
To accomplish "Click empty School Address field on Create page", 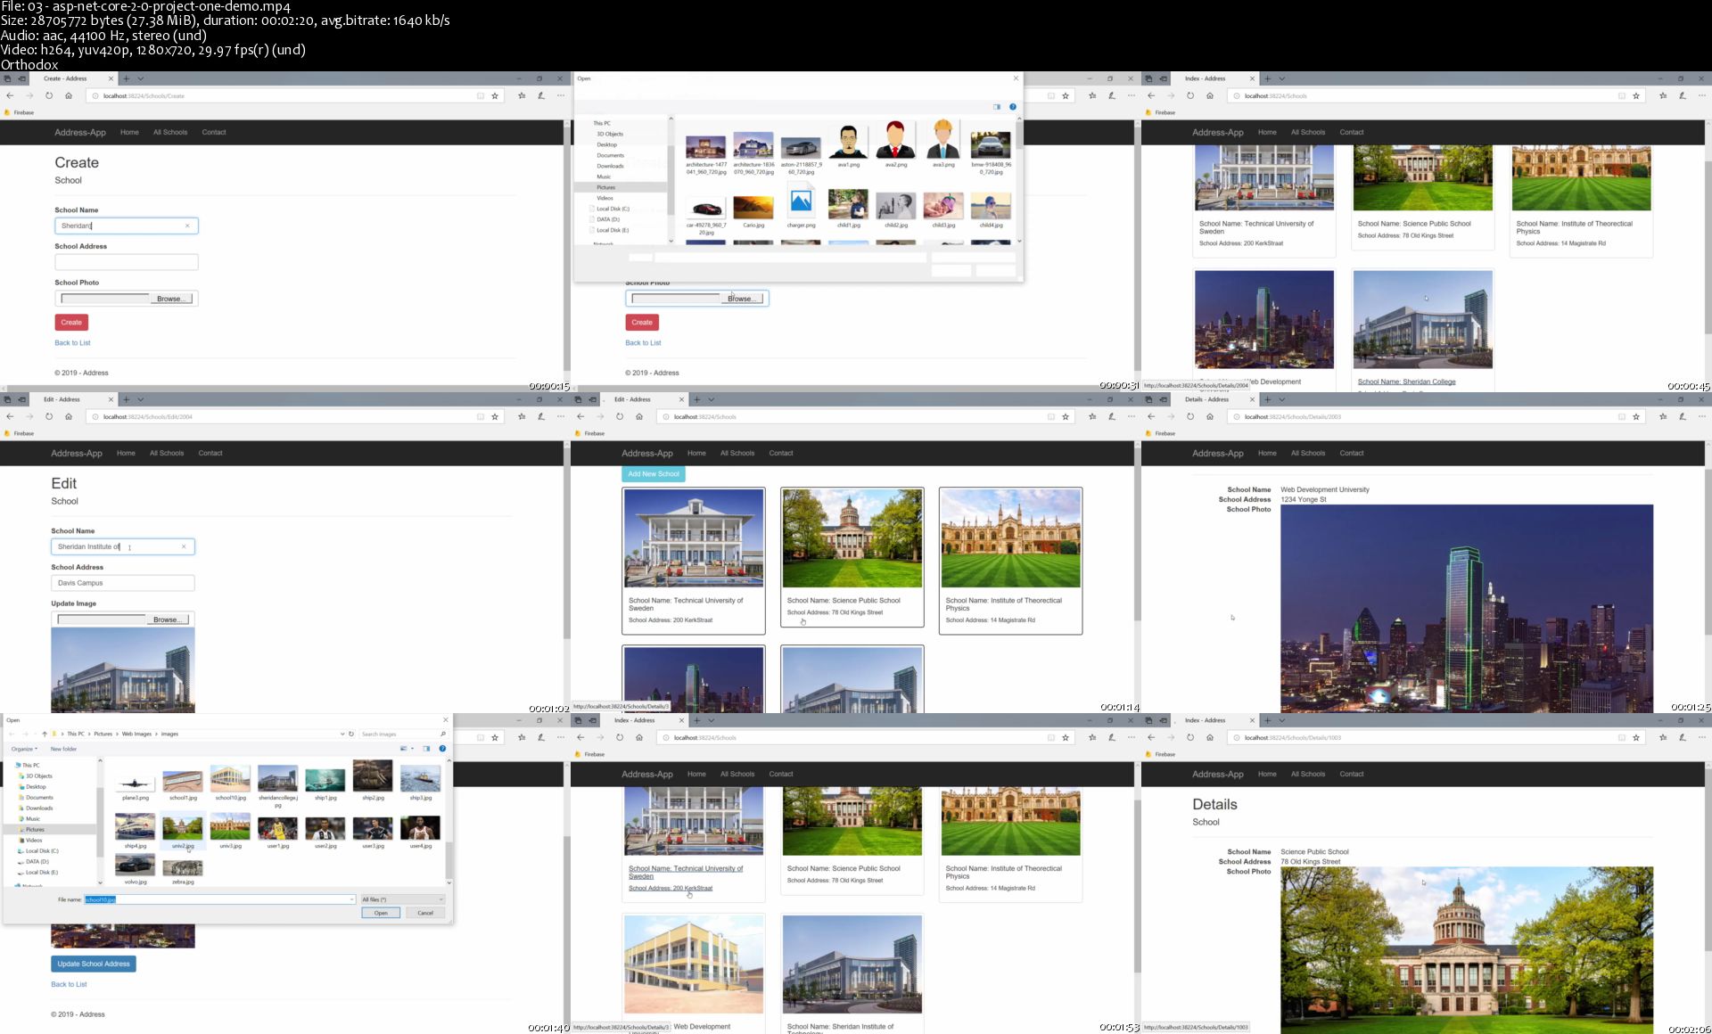I will point(127,262).
